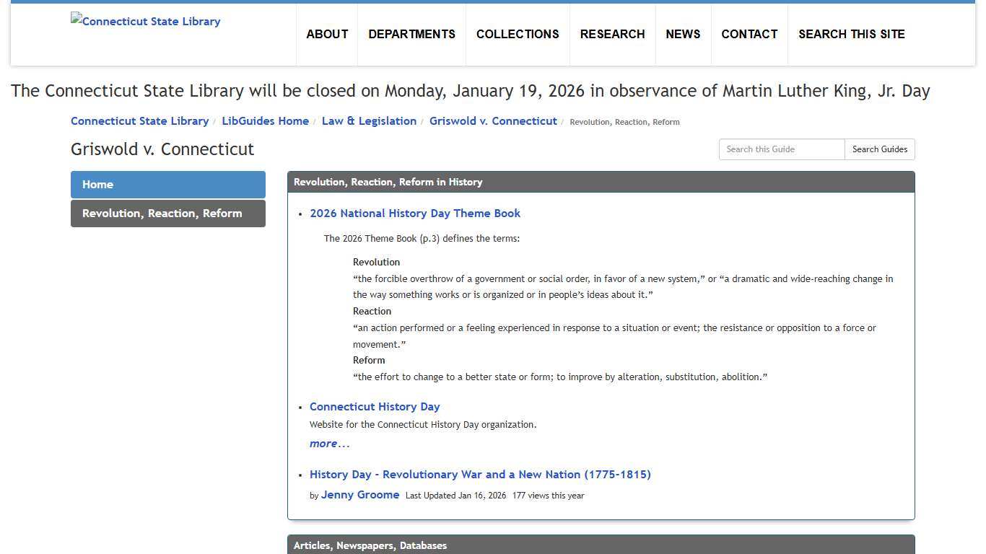
Task: Select Revolution, Reaction, Reform sidebar tab
Action: [168, 214]
